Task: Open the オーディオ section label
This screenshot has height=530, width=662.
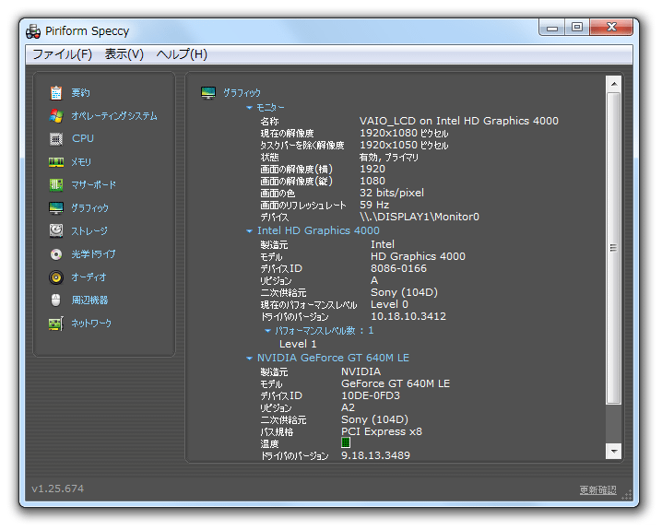Action: 89,277
